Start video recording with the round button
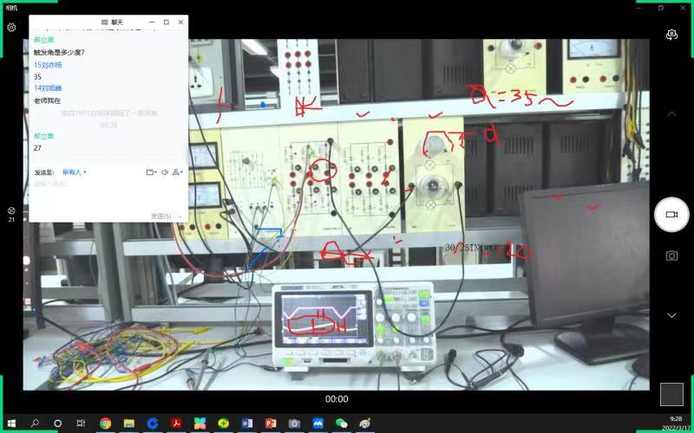The image size is (694, 433). 671,214
